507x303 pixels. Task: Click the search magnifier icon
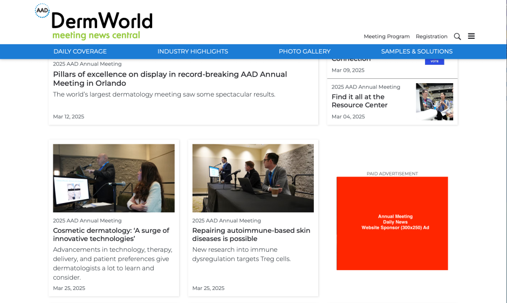(457, 36)
